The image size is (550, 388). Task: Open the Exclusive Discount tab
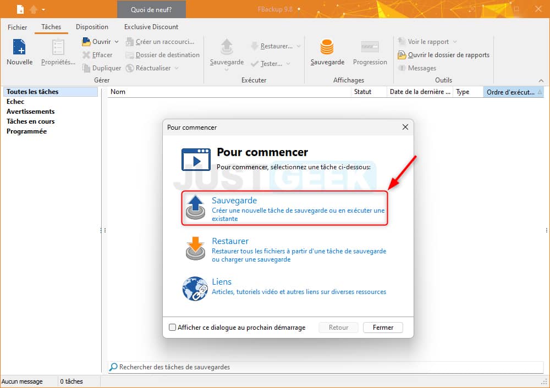point(151,26)
